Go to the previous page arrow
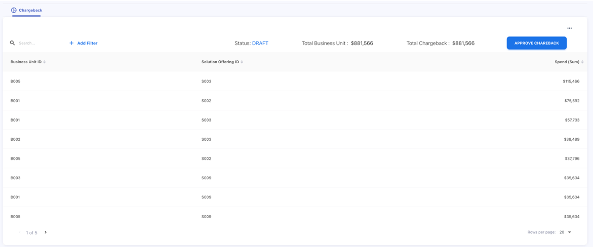 tap(20, 232)
